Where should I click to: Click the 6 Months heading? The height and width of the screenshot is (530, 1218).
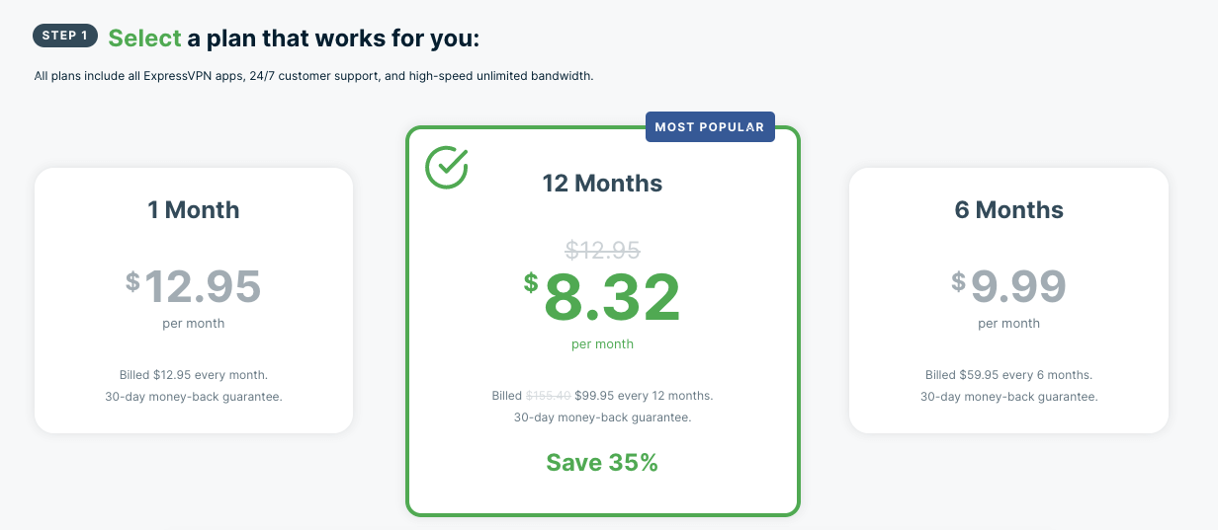1008,210
